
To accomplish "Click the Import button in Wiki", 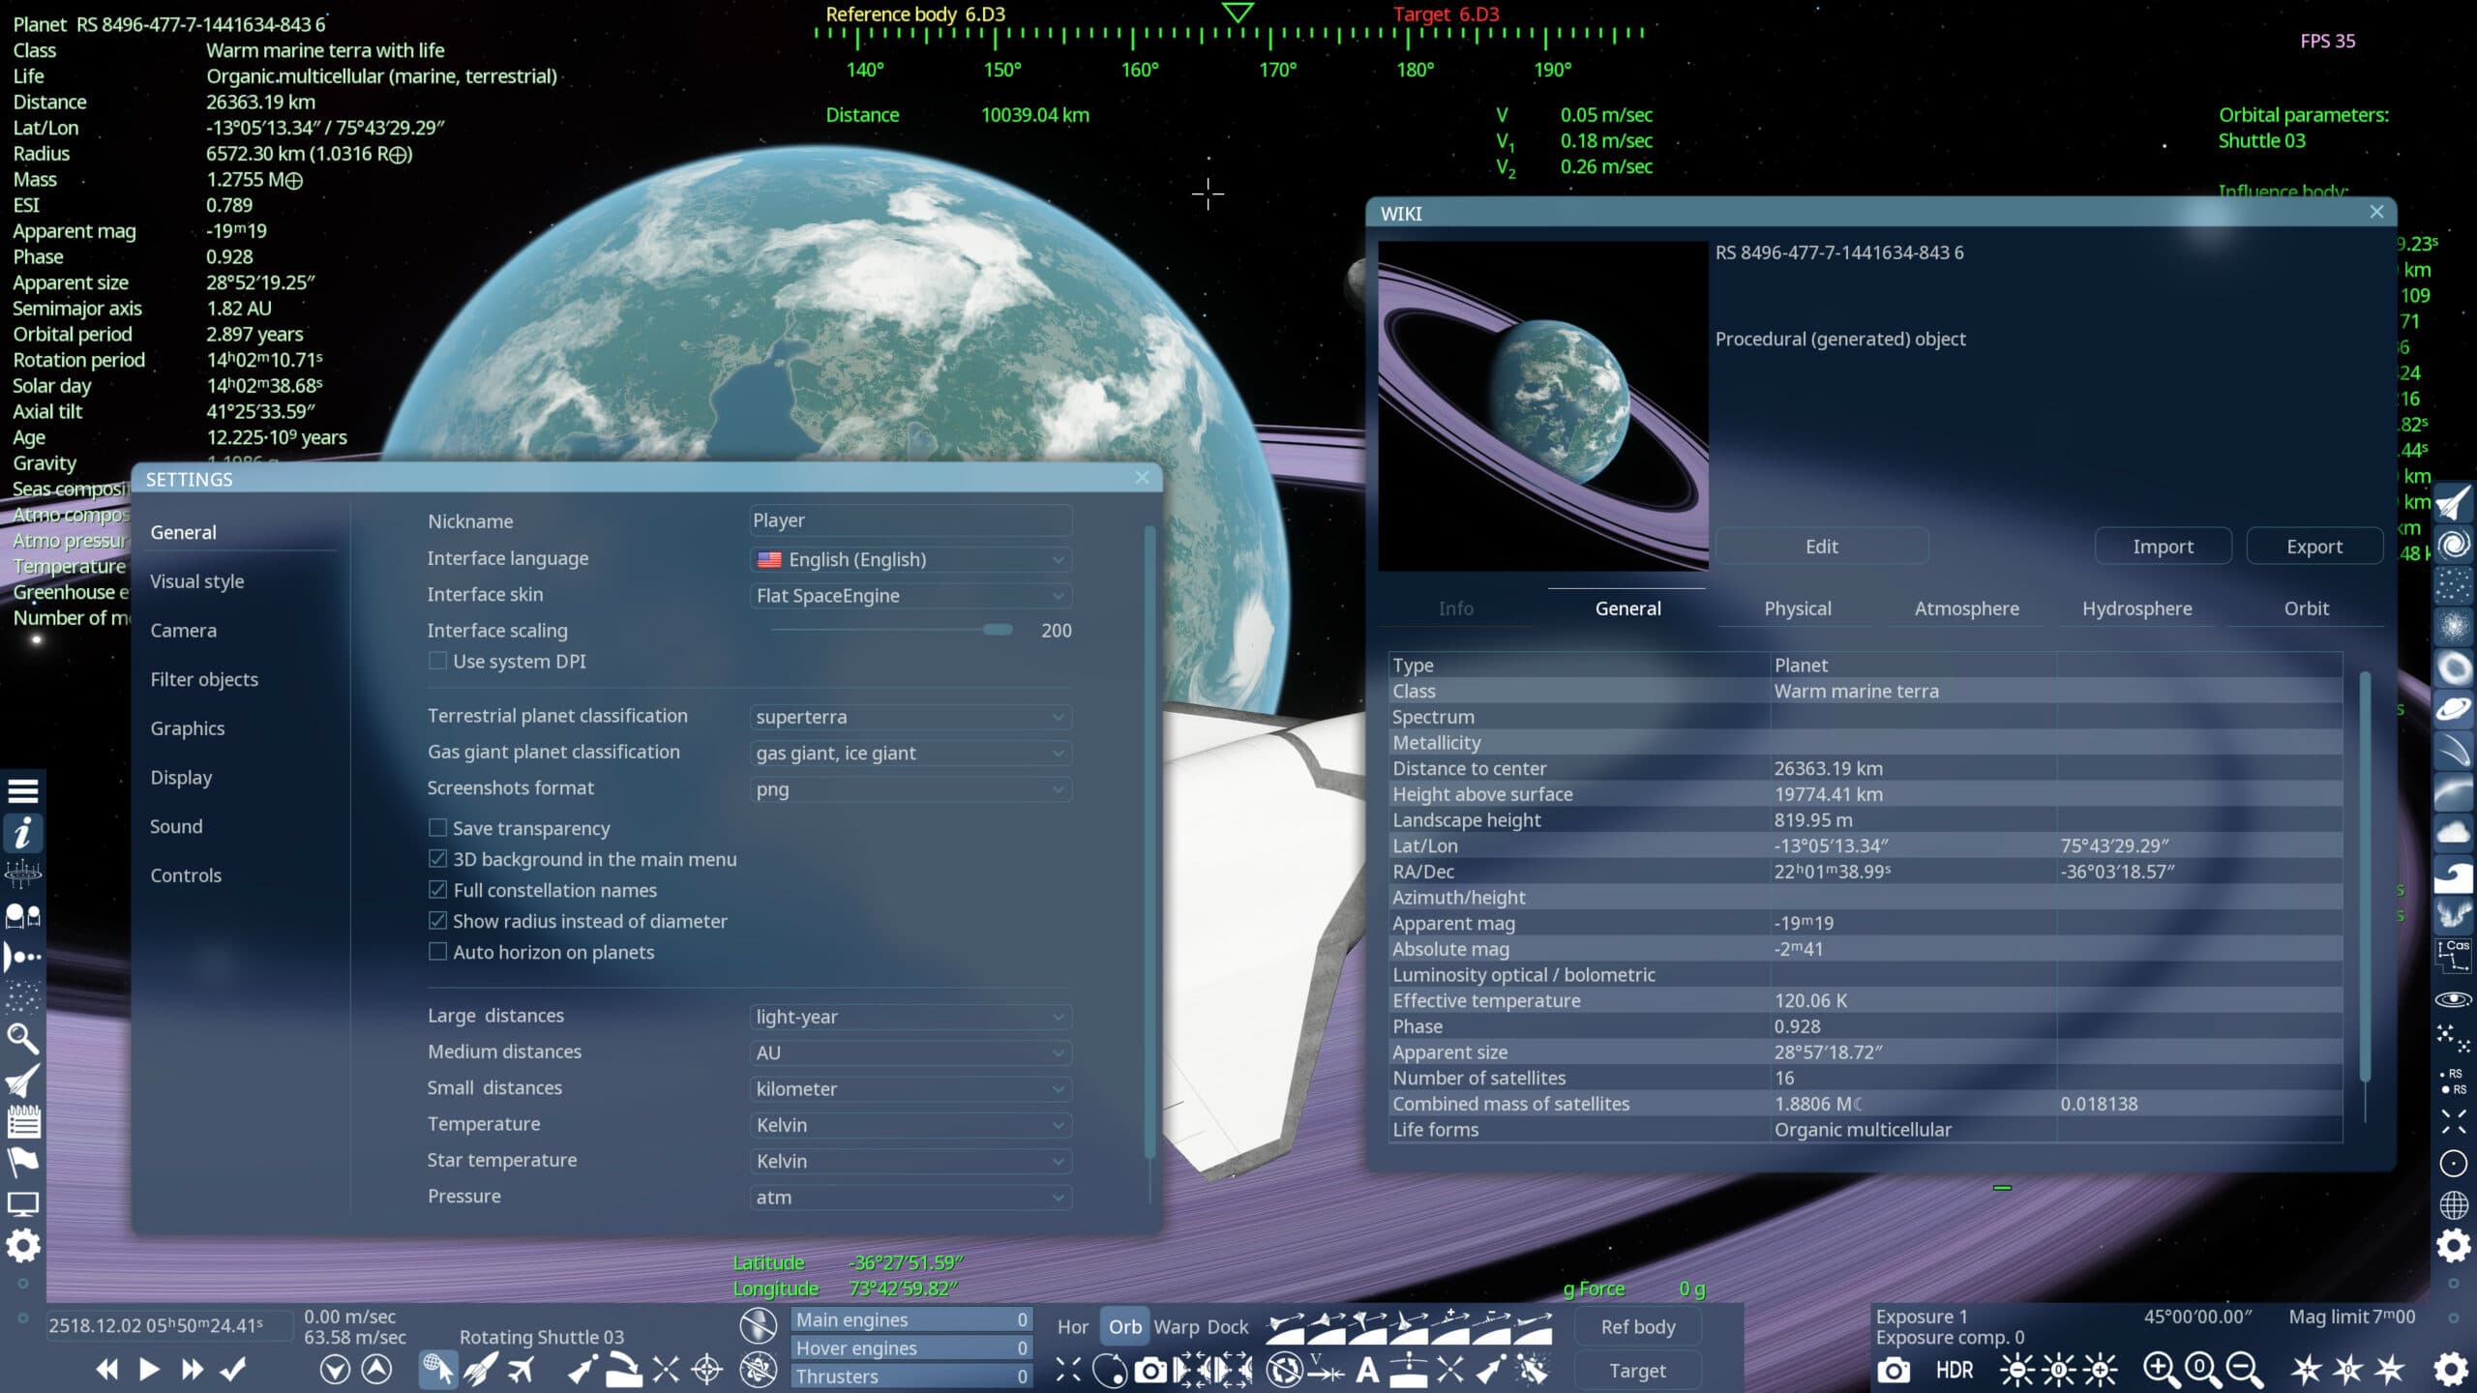I will click(2163, 547).
